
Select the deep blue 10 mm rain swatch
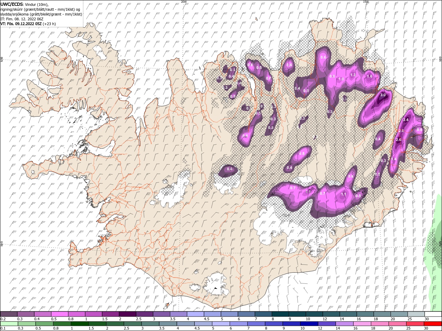point(309,324)
